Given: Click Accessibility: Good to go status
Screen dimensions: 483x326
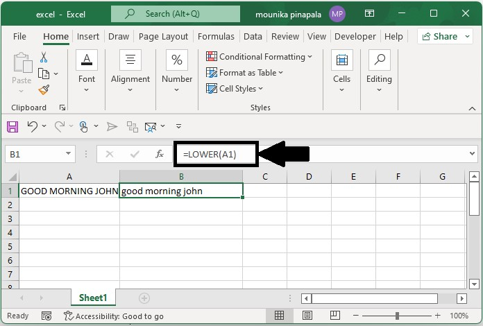Looking at the screenshot, I should 114,316.
